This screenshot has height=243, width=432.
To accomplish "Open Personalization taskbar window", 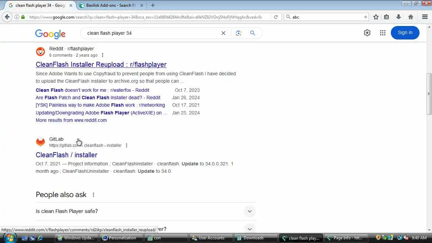I will (x=122, y=238).
